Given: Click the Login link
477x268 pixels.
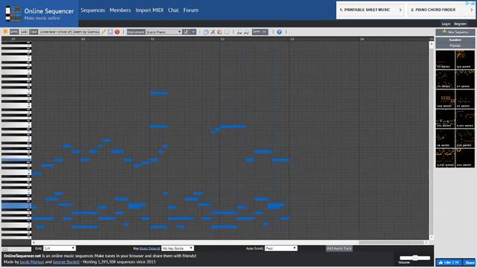Looking at the screenshot, I should tap(446, 24).
